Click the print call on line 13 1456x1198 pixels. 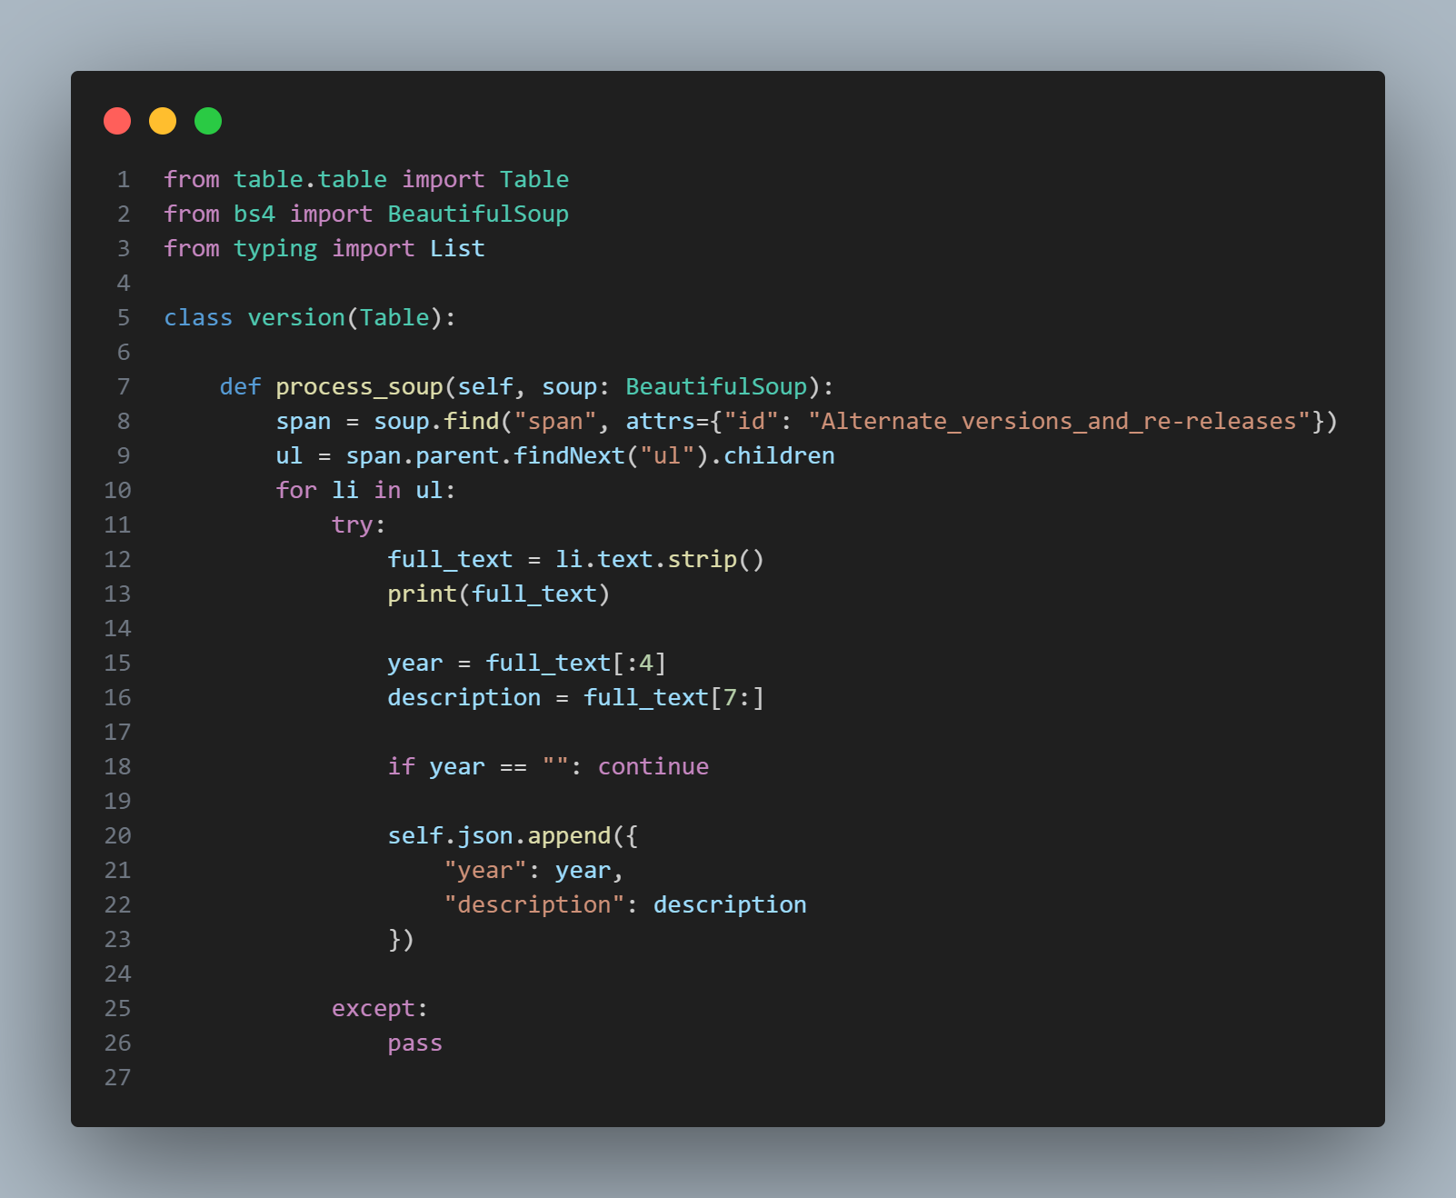pyautogui.click(x=422, y=594)
